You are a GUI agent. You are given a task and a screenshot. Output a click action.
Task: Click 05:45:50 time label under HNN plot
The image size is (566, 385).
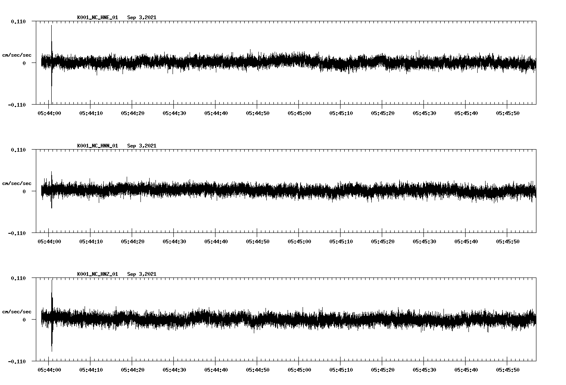tap(508, 241)
